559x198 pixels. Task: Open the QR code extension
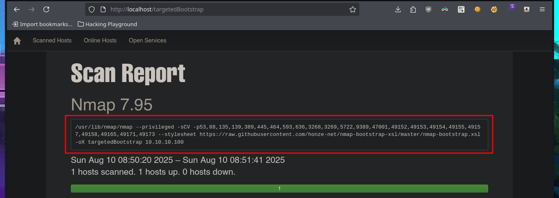point(461,9)
